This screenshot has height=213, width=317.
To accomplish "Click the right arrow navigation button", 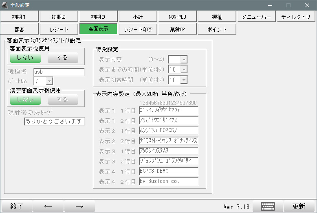I will click(79, 206).
